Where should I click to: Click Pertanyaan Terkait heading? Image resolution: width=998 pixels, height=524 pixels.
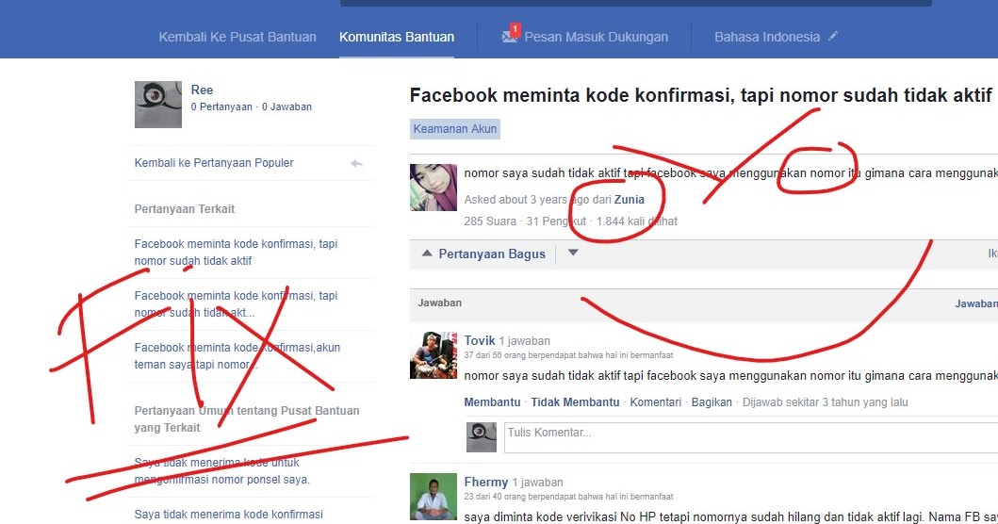click(x=185, y=209)
